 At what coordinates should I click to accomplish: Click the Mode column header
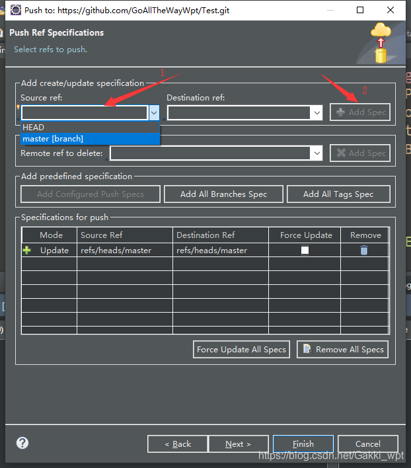coord(49,235)
